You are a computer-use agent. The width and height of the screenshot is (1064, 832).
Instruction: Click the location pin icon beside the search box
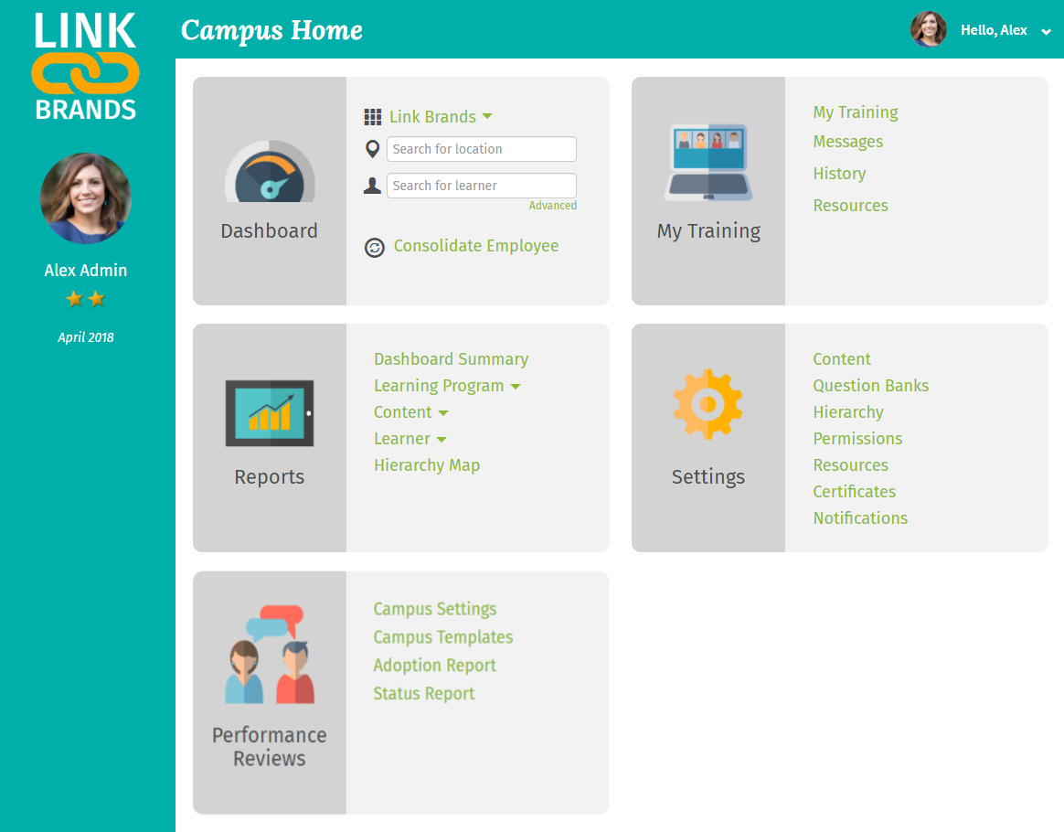pyautogui.click(x=372, y=148)
